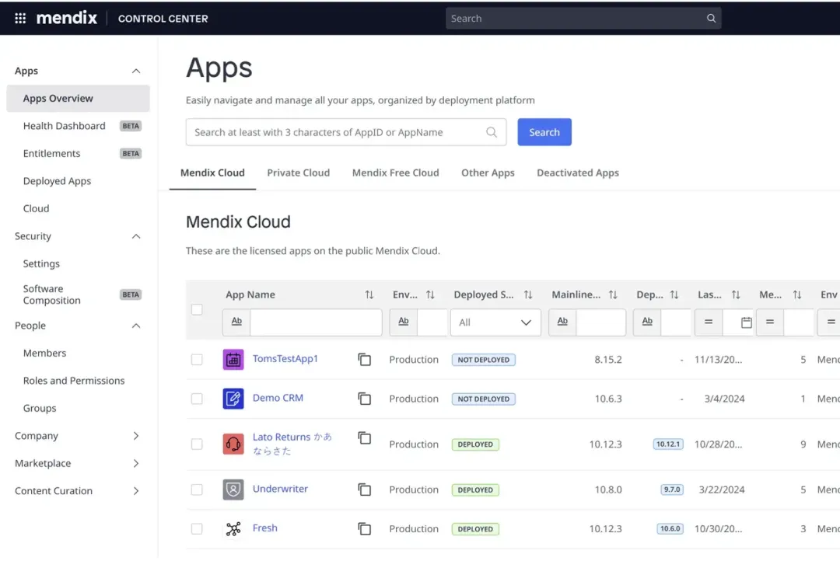Click the blue Search button
Viewport: 840px width, 561px height.
click(544, 131)
